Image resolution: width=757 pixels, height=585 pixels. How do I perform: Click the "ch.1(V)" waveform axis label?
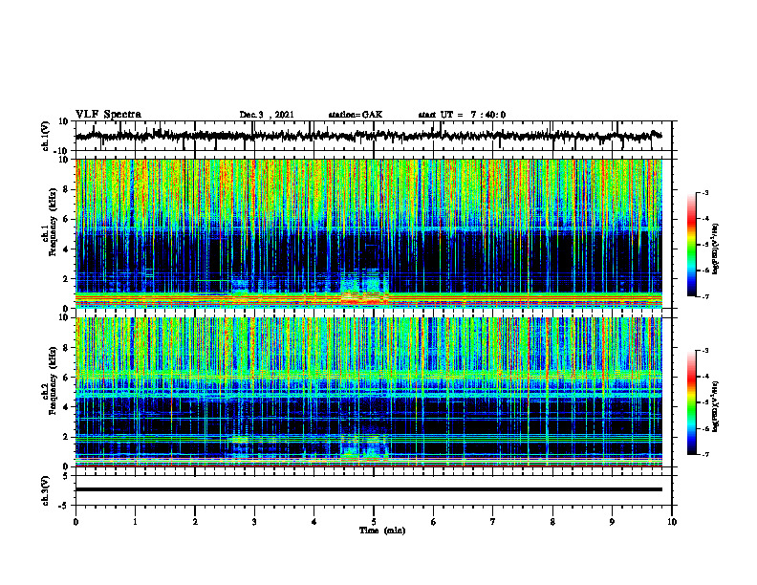tap(46, 136)
